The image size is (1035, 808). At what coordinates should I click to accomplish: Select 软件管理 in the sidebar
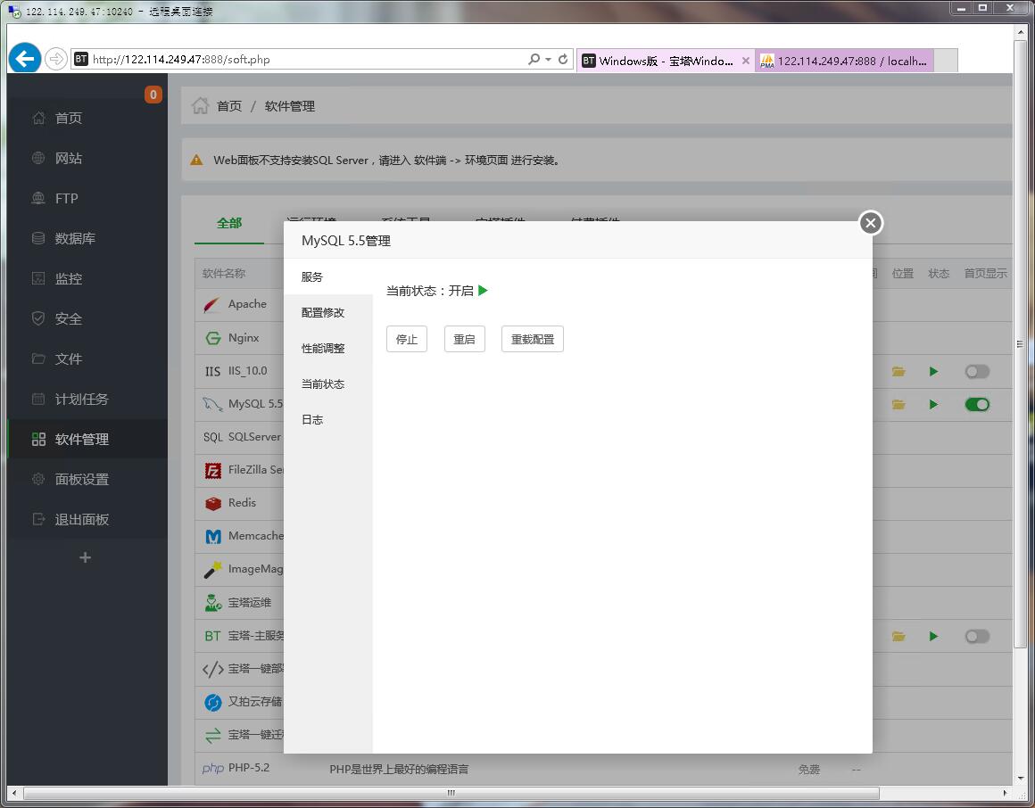(87, 440)
